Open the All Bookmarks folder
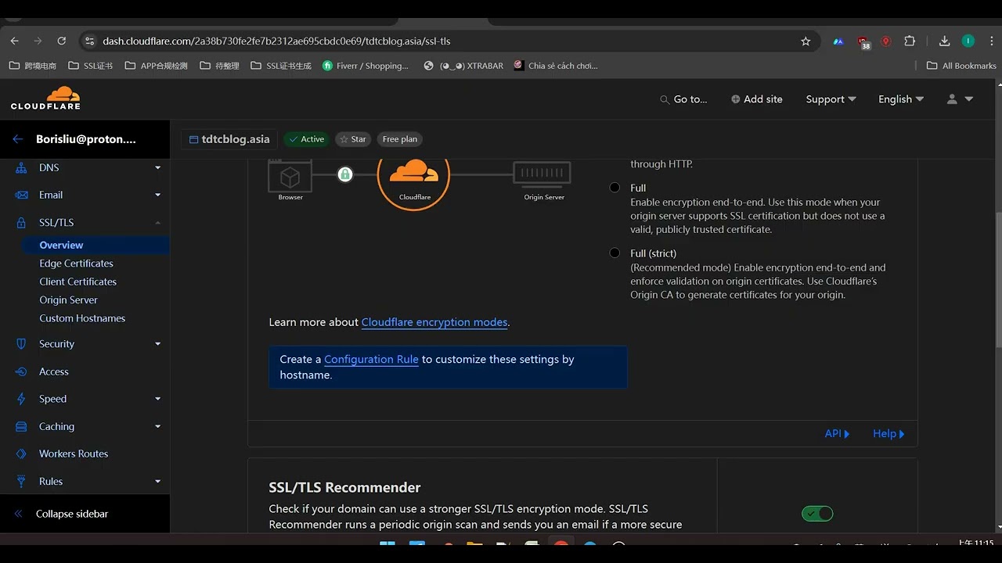Image resolution: width=1002 pixels, height=563 pixels. coord(961,66)
